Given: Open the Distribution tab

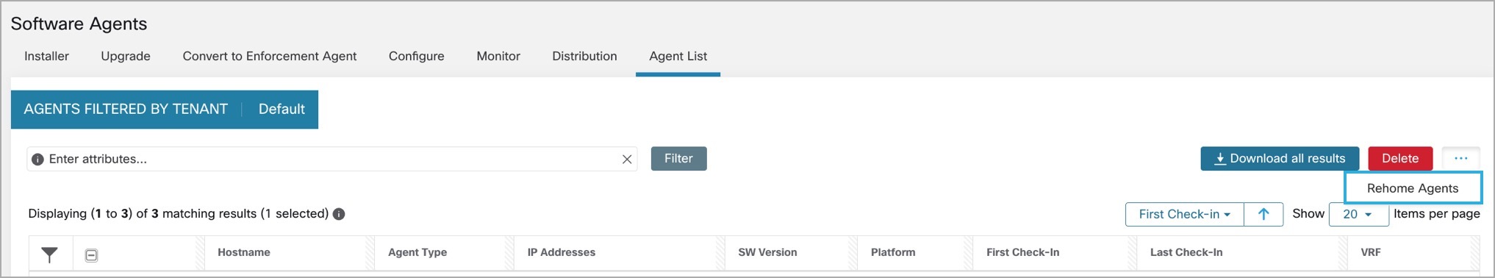Looking at the screenshot, I should click(x=584, y=56).
